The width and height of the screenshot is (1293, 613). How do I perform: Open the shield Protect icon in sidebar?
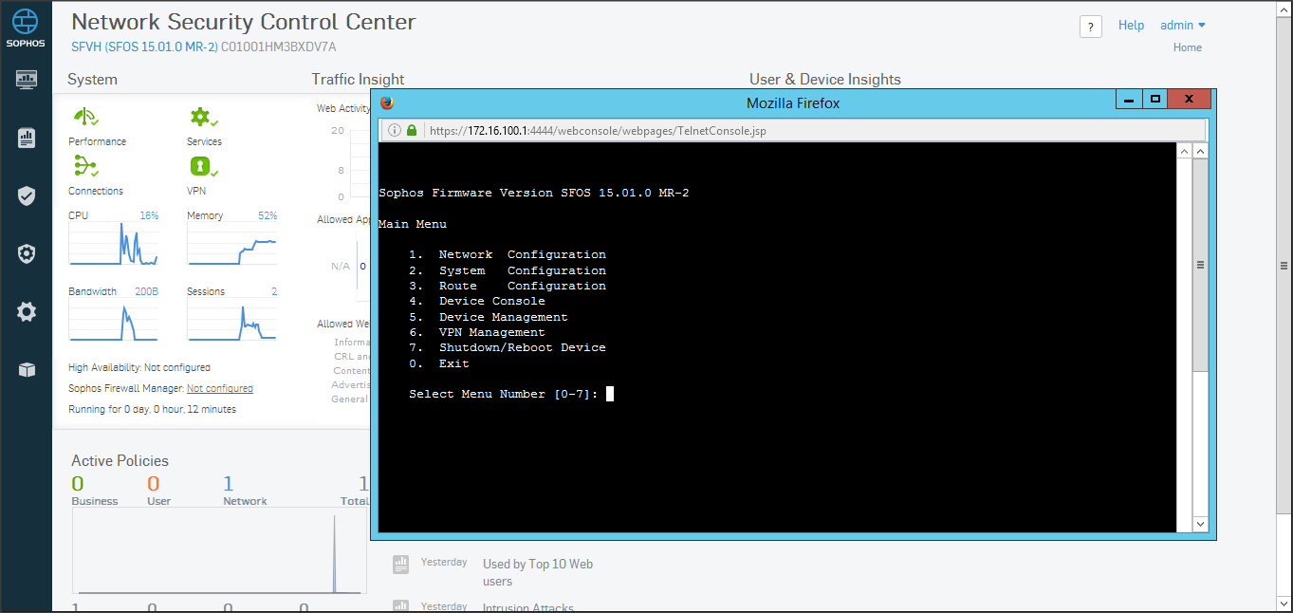point(27,196)
